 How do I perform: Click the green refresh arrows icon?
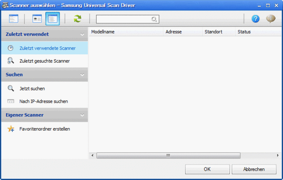point(77,19)
